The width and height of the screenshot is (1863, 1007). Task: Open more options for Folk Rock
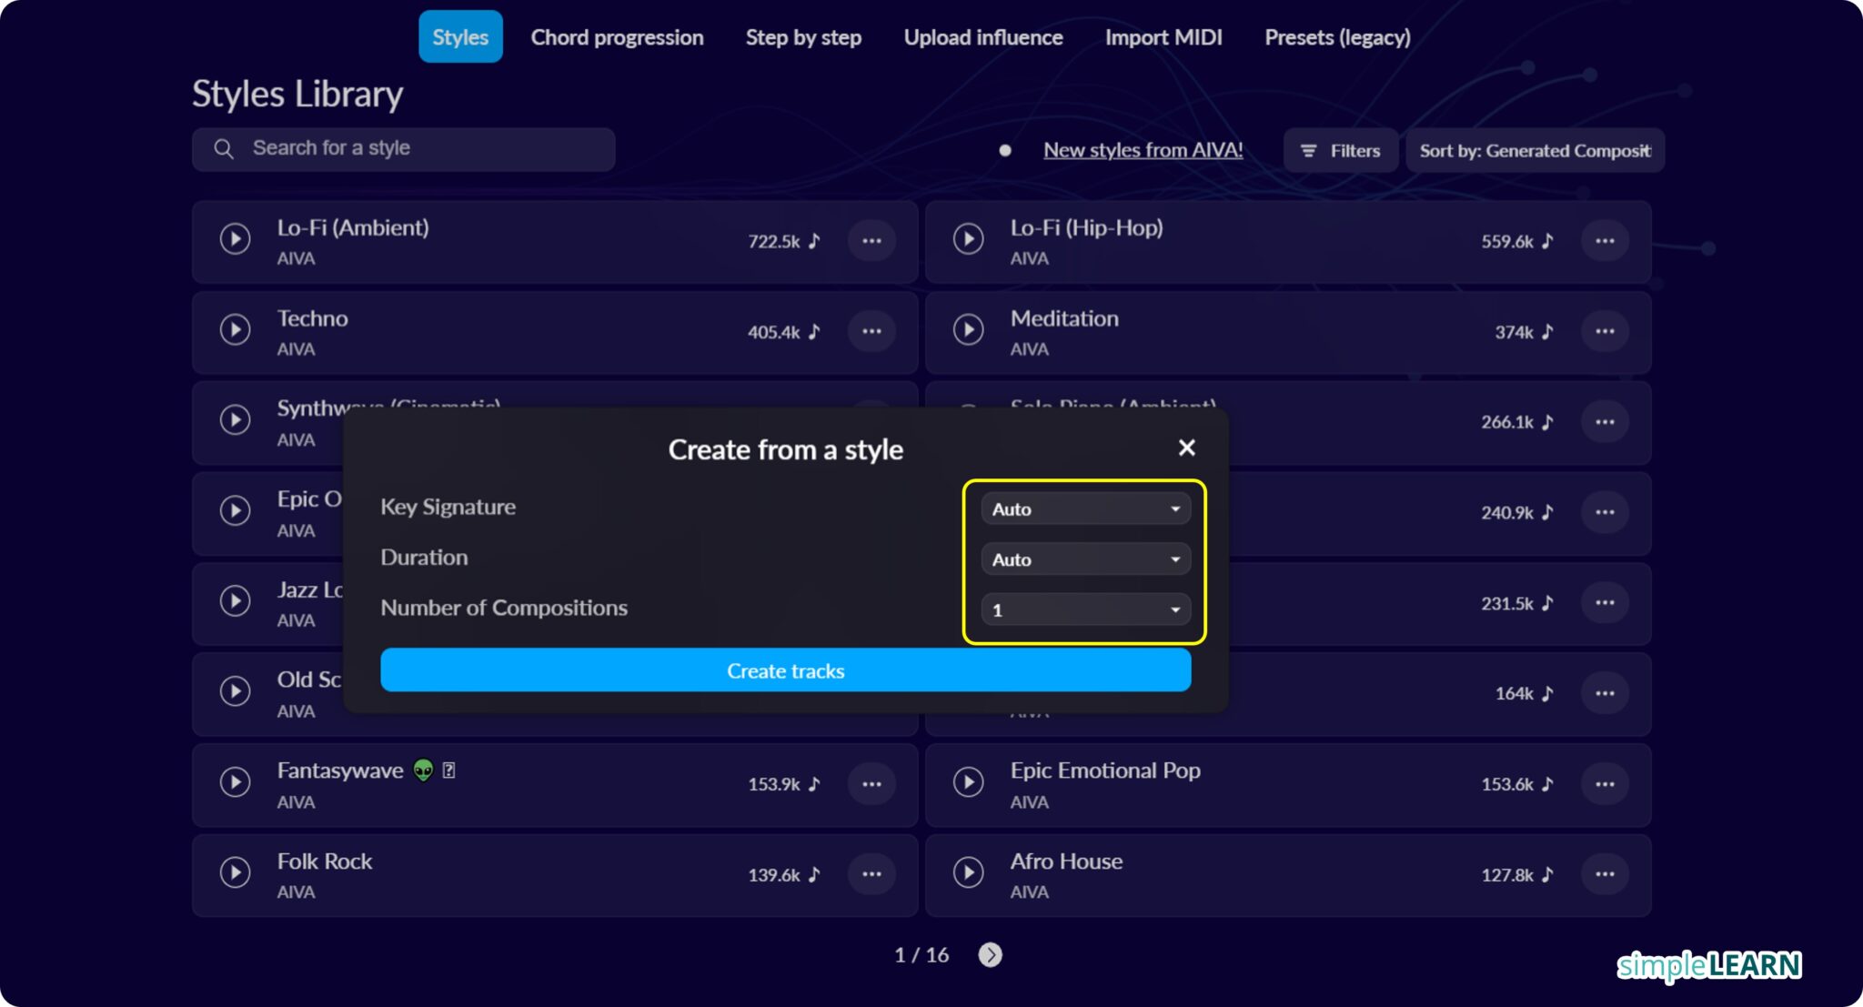(x=871, y=874)
